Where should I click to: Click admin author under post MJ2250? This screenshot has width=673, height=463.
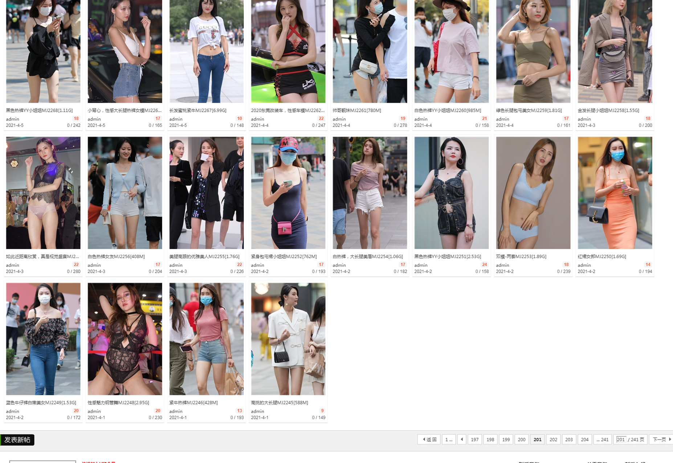tap(584, 265)
